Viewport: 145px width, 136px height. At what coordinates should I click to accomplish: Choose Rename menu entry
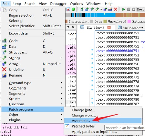tap(33, 75)
